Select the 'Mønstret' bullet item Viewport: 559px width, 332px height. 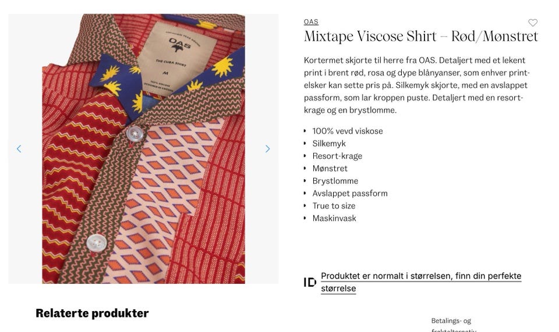330,168
